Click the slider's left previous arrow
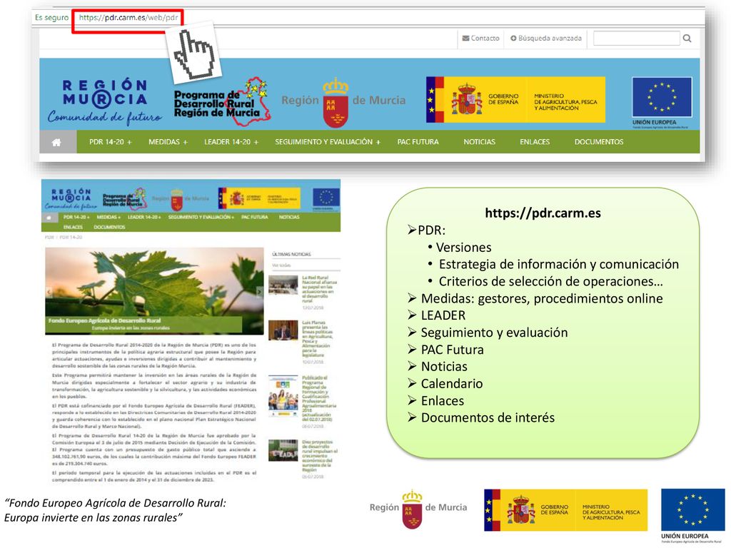Image resolution: width=731 pixels, height=548 pixels. click(49, 292)
